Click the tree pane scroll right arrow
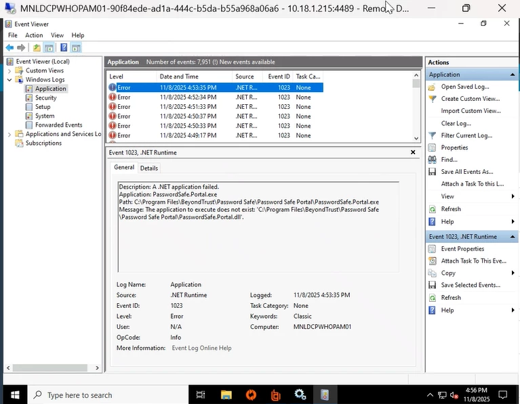520x404 pixels. (x=97, y=368)
